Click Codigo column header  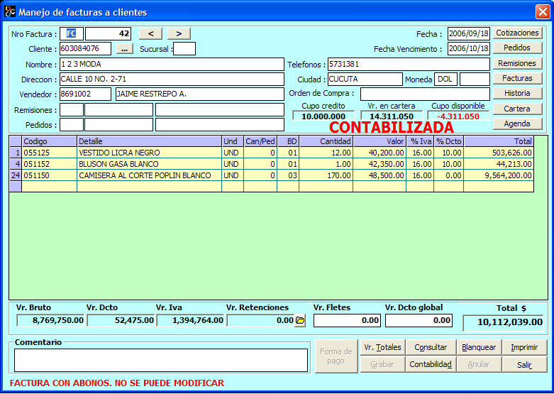click(x=50, y=141)
